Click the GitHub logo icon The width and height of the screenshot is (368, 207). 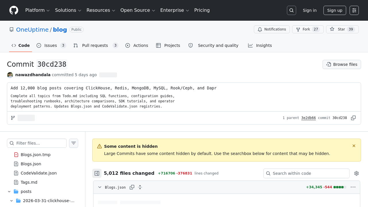14,10
